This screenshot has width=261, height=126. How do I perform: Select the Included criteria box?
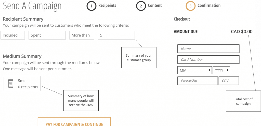(13, 35)
